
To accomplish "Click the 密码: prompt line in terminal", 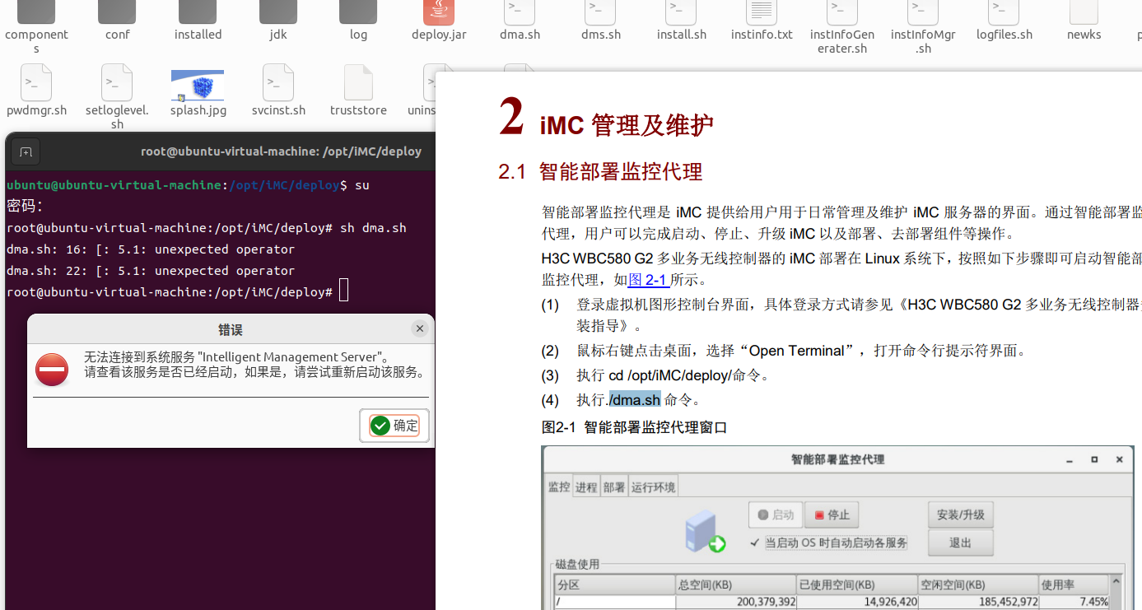I will point(25,206).
